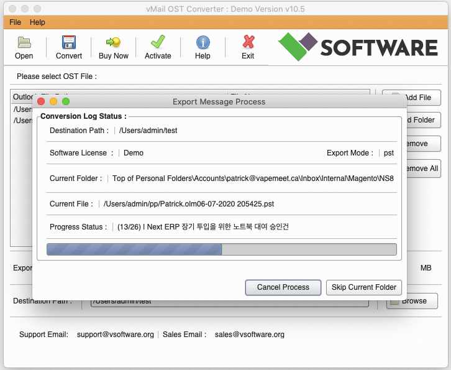Click the support@vsoftware.org email address

click(115, 335)
